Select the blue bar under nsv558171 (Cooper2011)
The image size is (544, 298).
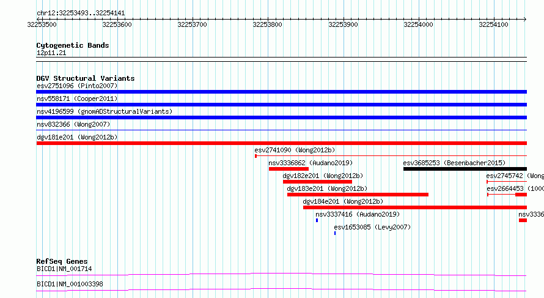click(x=281, y=105)
